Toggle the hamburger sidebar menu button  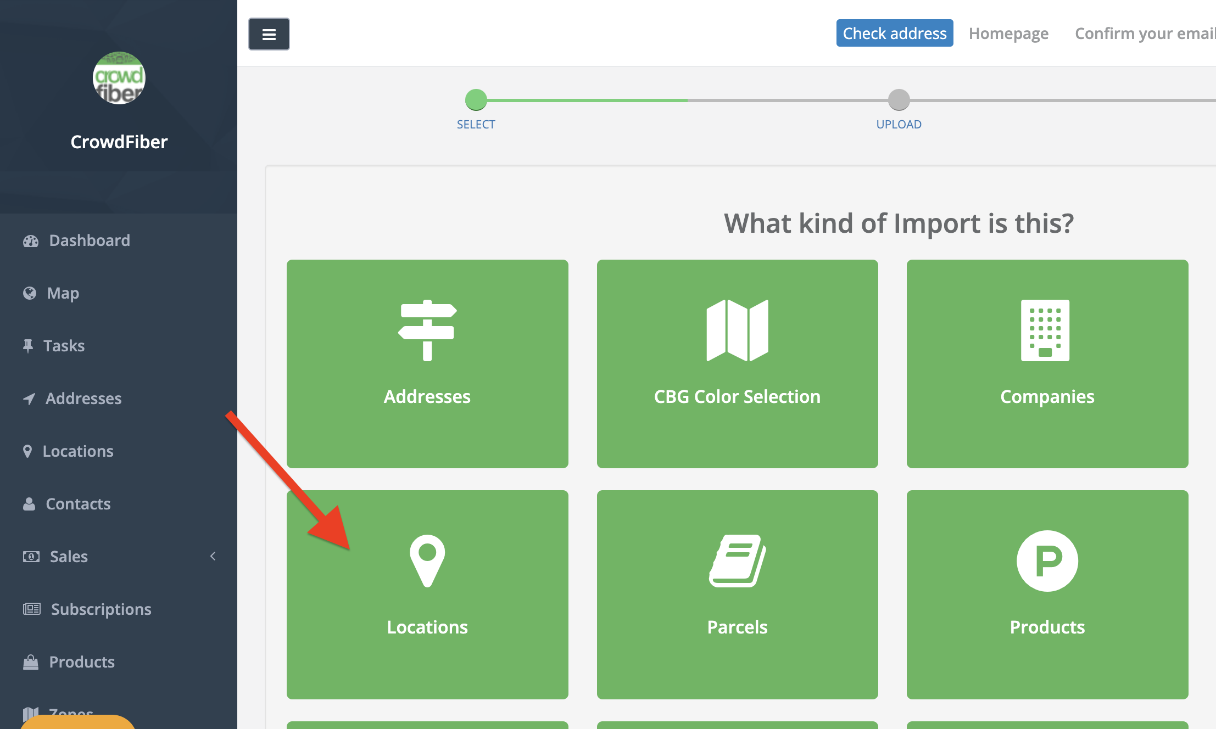click(269, 34)
